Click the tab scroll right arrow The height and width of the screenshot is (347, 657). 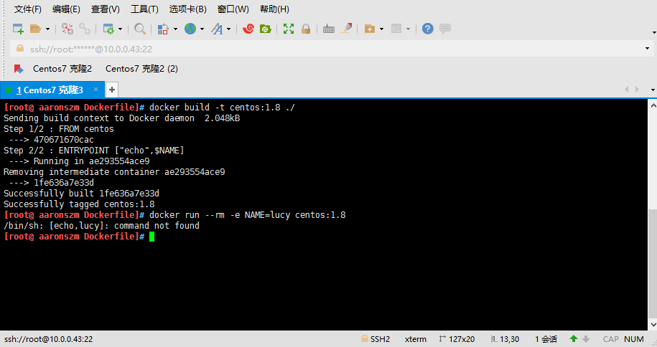click(x=638, y=89)
